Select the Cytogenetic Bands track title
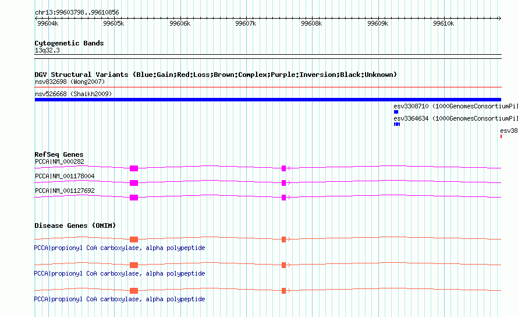518x317 pixels. click(x=69, y=43)
